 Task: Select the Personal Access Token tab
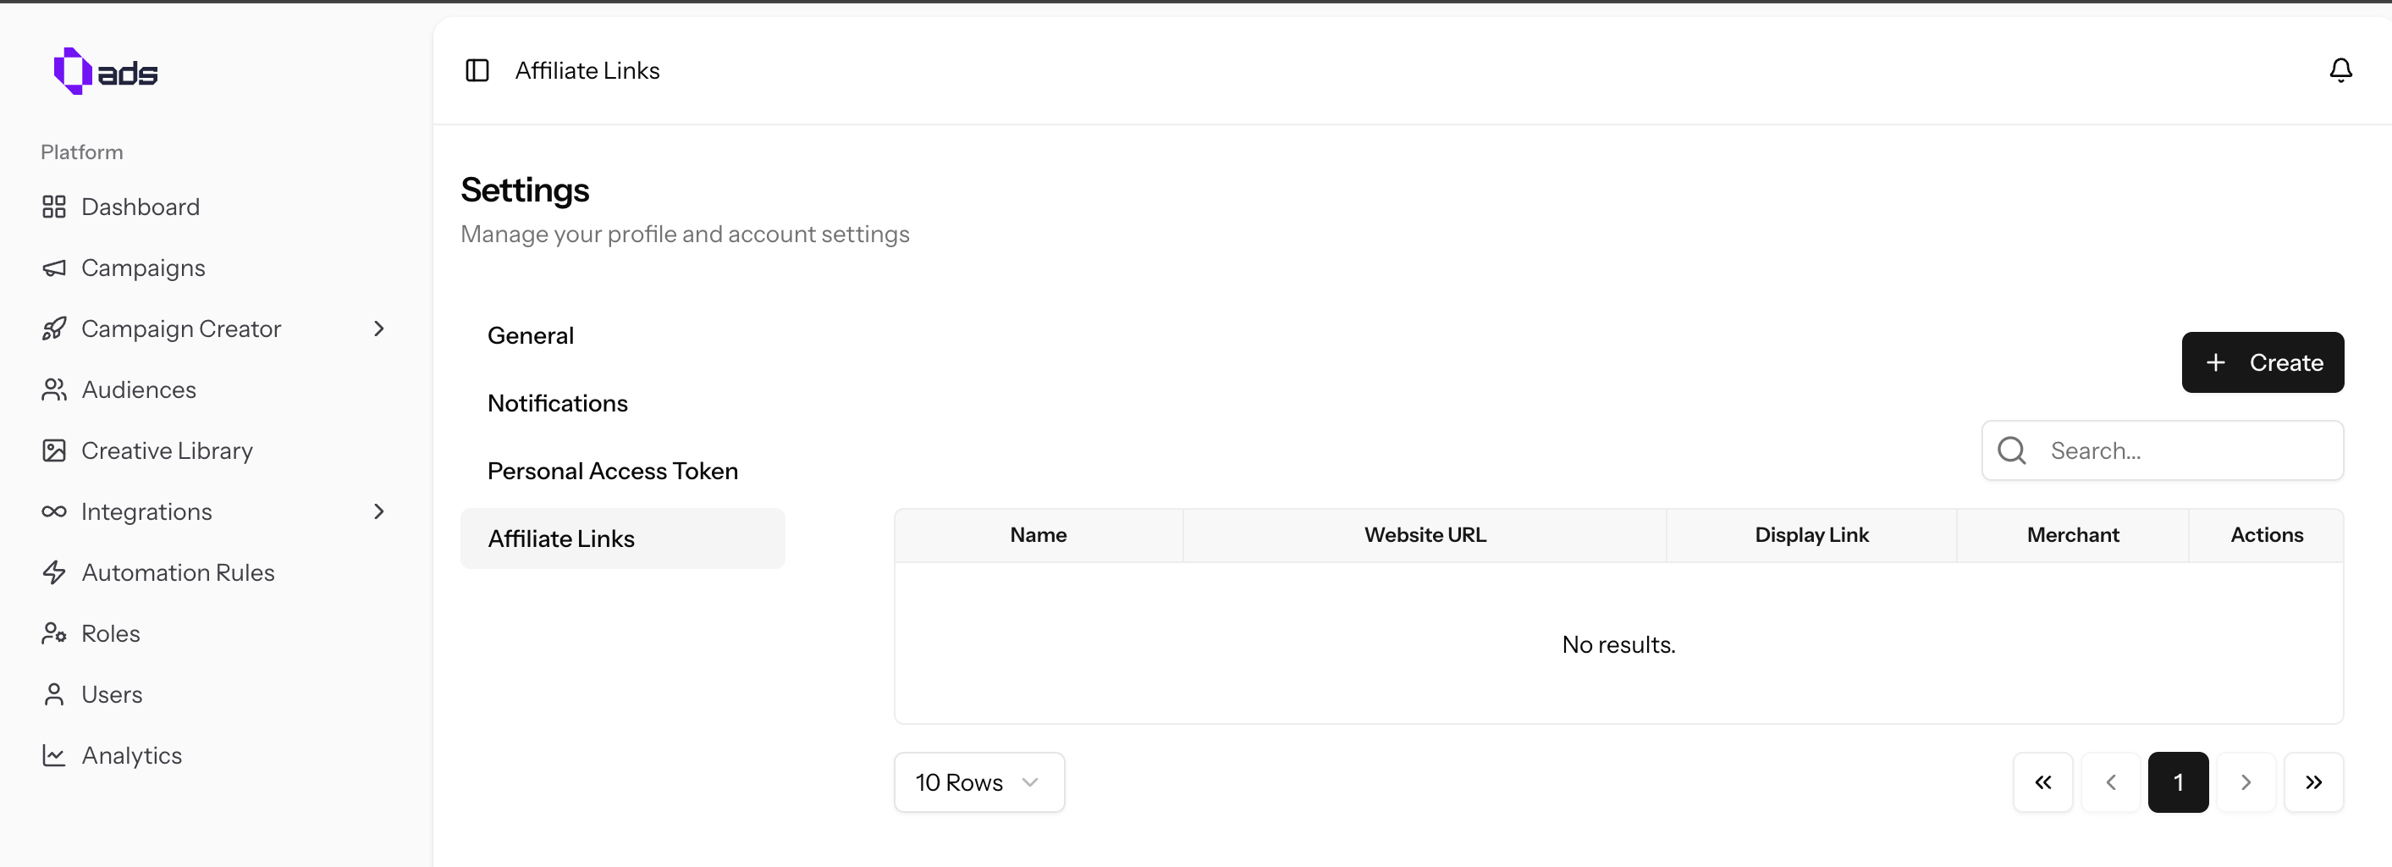[612, 470]
